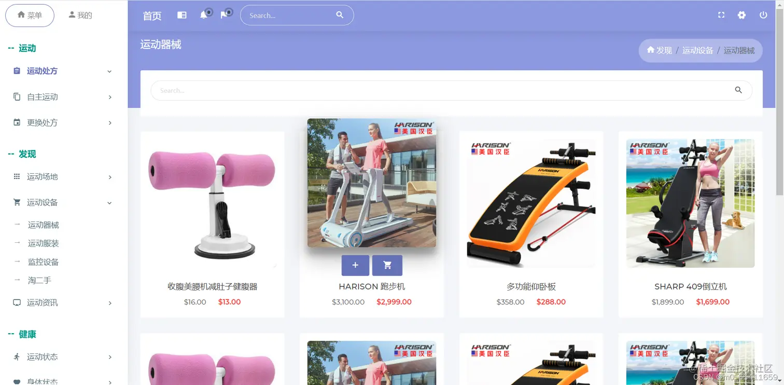Collapse the 运动设备 chevron
This screenshot has height=385, width=784.
coord(109,203)
